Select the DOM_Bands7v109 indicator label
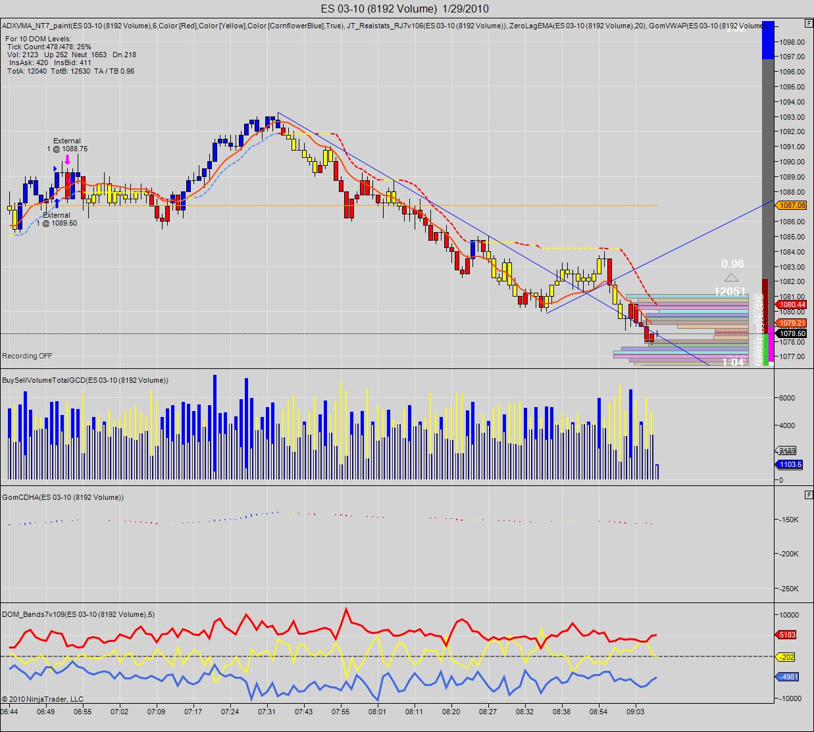This screenshot has width=814, height=732. point(78,614)
